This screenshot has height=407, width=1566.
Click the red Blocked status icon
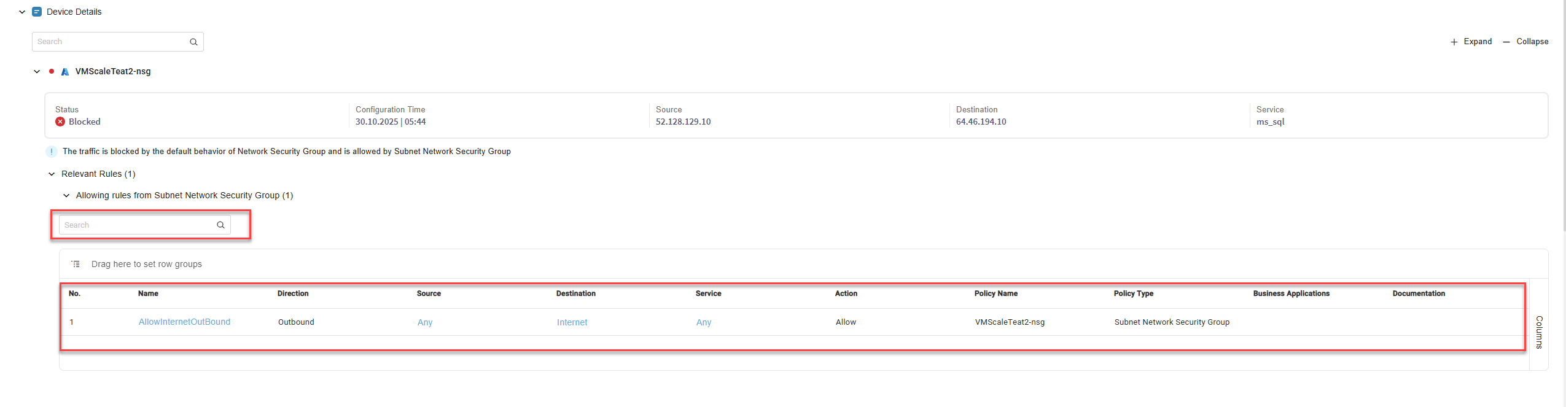(60, 122)
